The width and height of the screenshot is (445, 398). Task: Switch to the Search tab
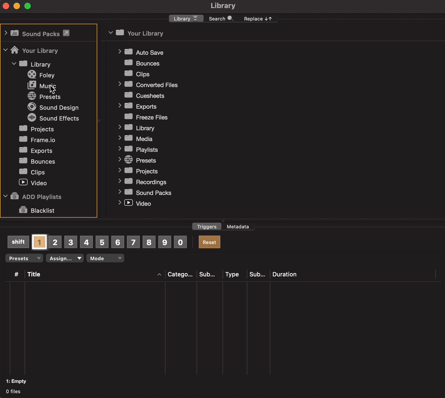pyautogui.click(x=221, y=19)
